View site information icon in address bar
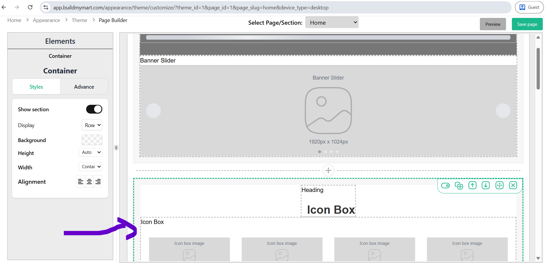 (x=46, y=7)
